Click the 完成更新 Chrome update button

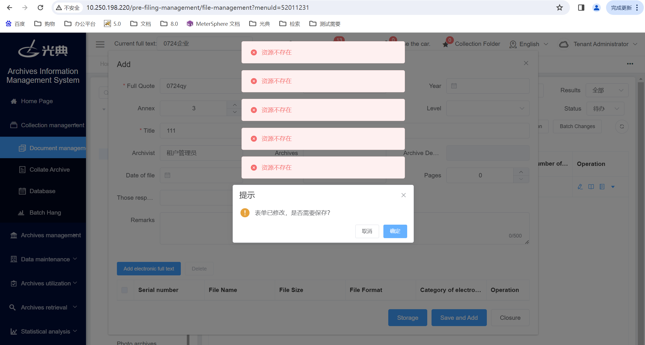(624, 8)
